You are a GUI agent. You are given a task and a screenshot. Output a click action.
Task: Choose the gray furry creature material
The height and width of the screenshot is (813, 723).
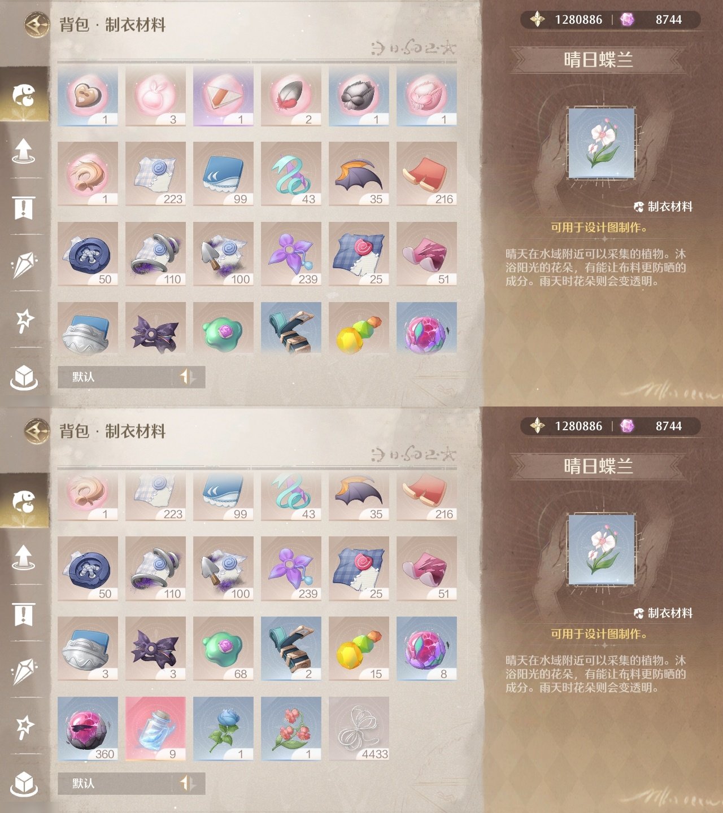tap(359, 96)
